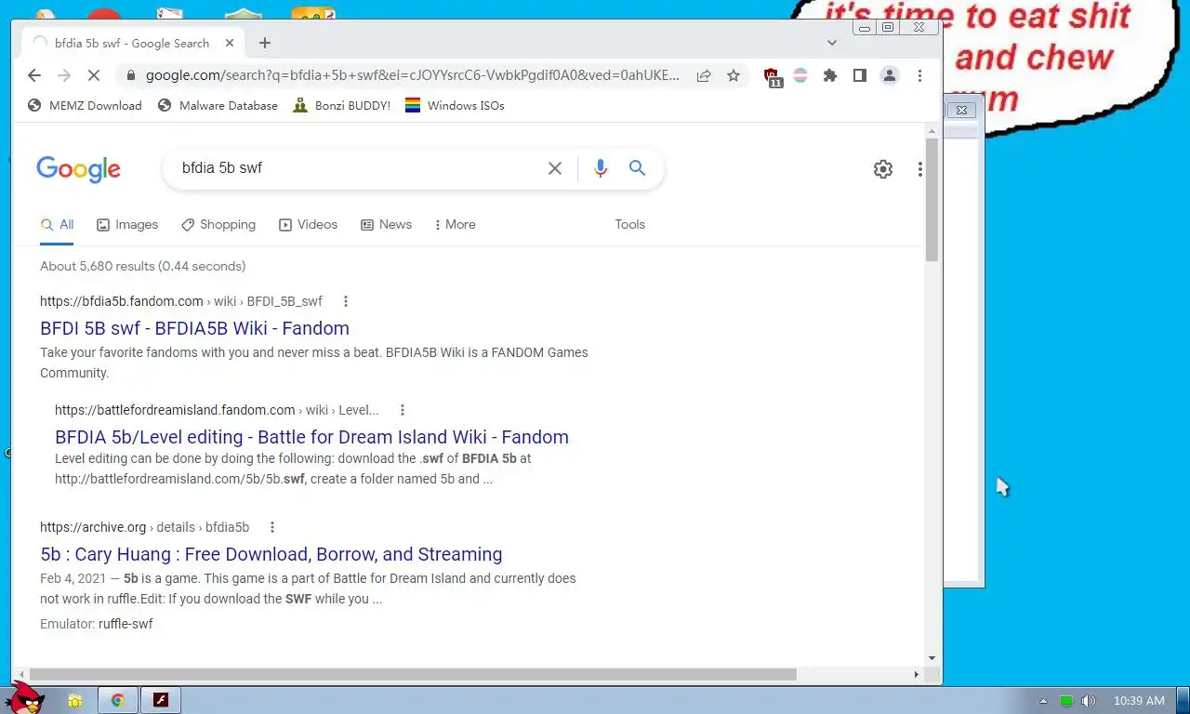Click the horizontal scrollbar right arrow
This screenshot has height=714, width=1190.
point(917,674)
